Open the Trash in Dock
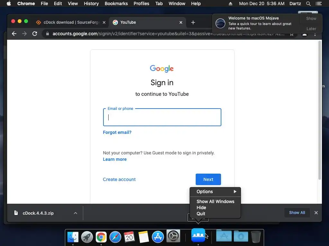329x246 pixels. (x=256, y=237)
